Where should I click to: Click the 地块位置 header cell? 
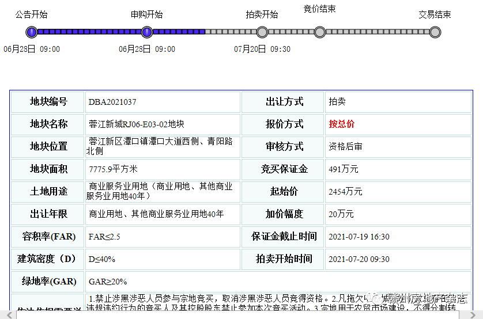point(47,146)
